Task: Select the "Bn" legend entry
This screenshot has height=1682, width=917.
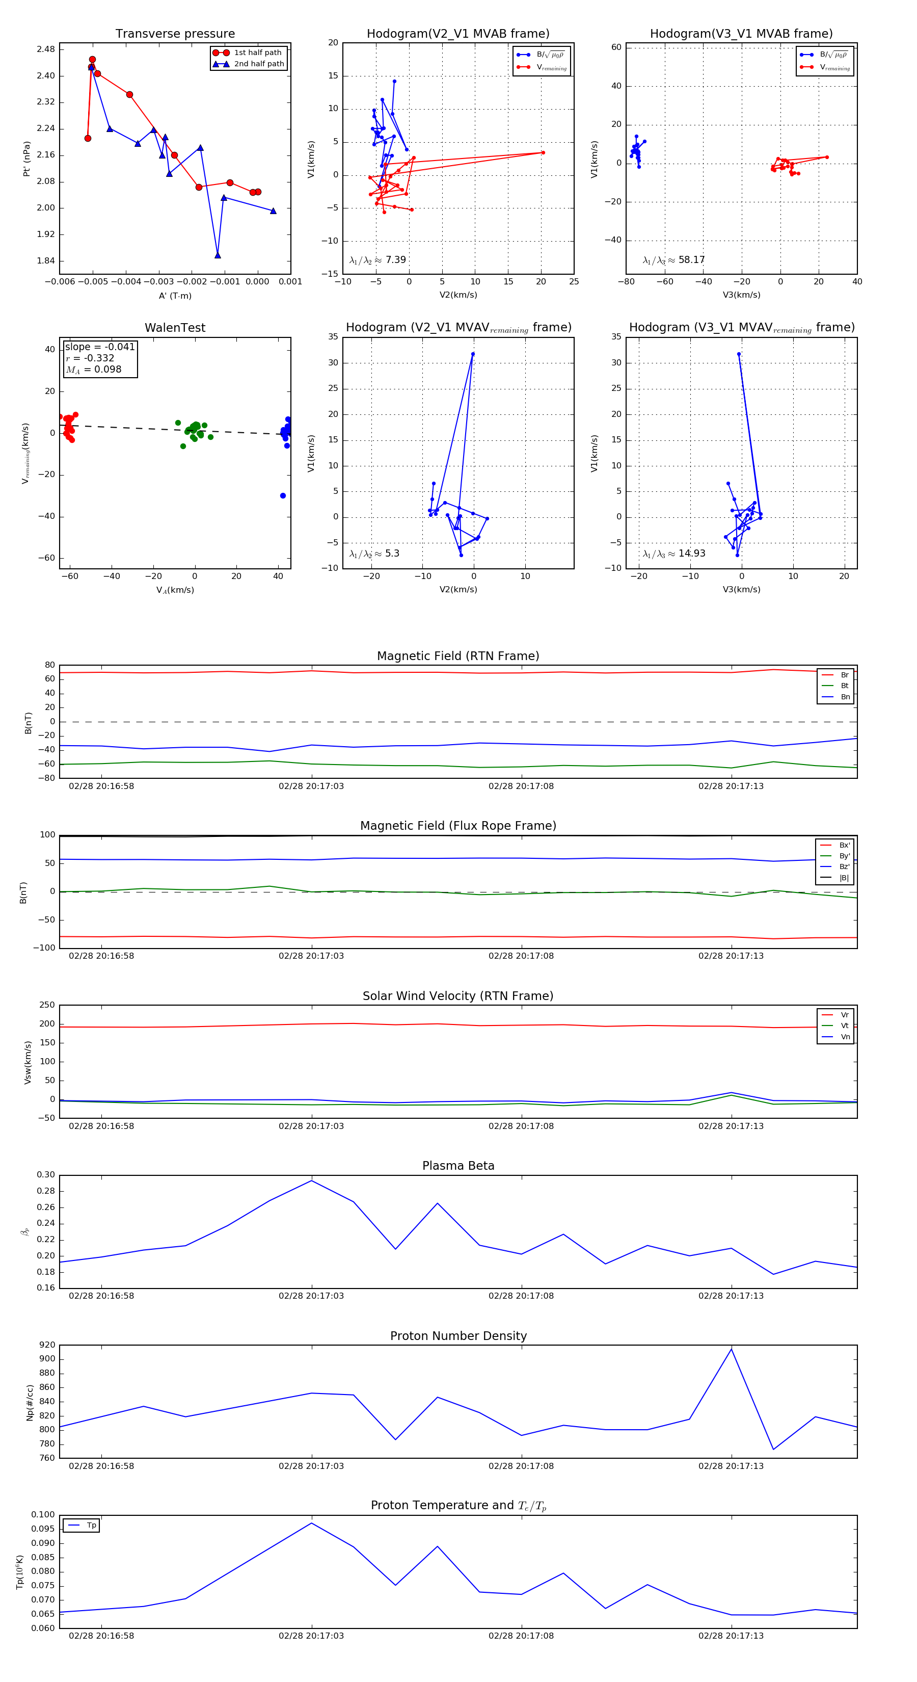Action: [835, 697]
